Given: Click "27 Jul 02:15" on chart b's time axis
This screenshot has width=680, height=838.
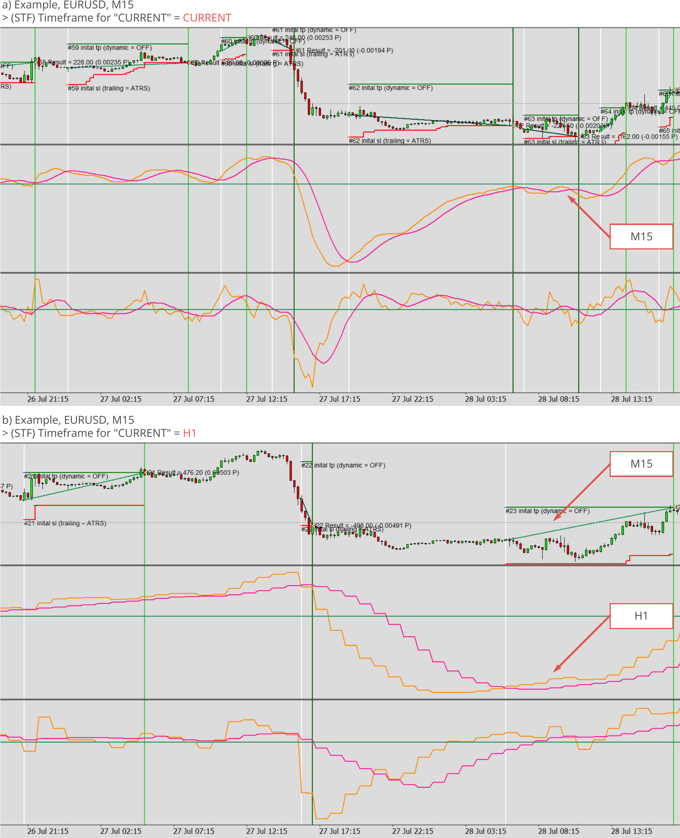Looking at the screenshot, I should point(121,831).
